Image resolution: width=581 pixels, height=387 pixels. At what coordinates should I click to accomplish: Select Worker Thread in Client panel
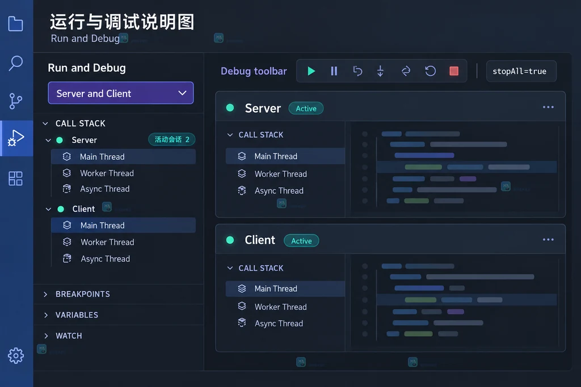285,307
